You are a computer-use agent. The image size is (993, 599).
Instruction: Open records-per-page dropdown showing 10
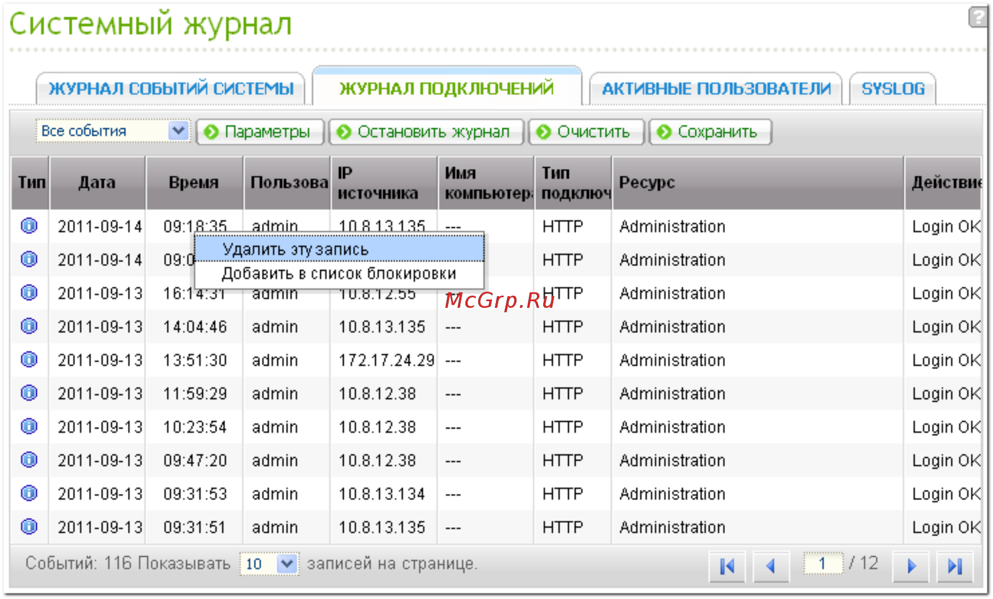tap(270, 564)
